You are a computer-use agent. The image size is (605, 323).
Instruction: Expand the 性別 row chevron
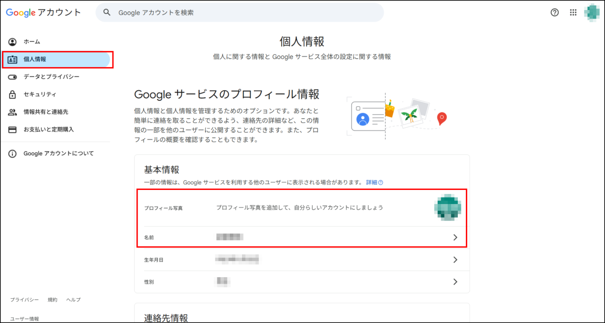point(455,282)
